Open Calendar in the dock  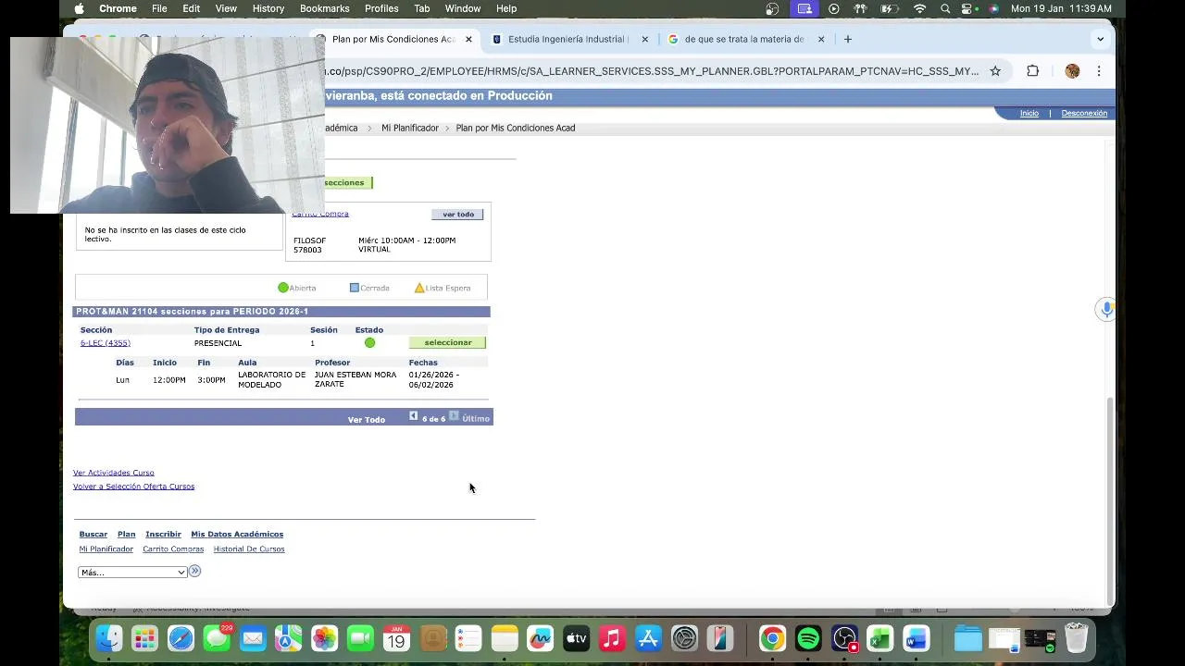tap(396, 638)
